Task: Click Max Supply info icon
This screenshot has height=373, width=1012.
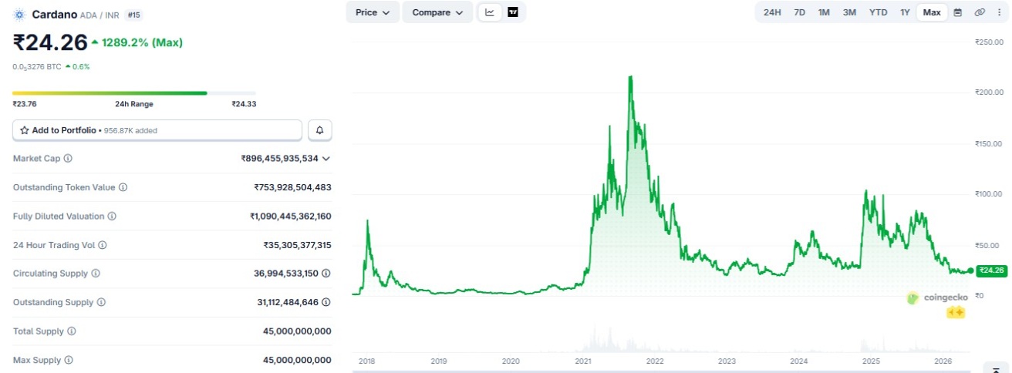Action: point(68,360)
